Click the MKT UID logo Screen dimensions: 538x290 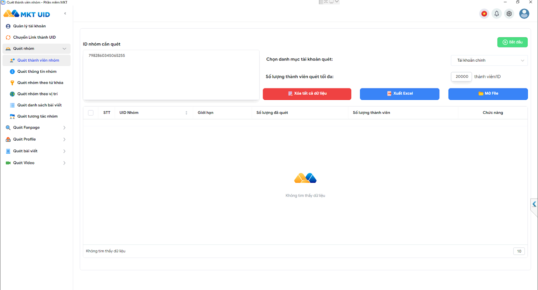(x=27, y=14)
